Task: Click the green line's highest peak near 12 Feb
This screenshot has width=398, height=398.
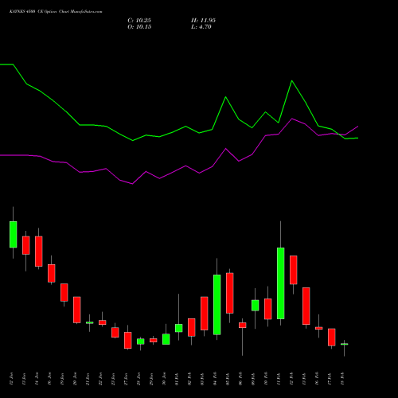Action: tap(292, 80)
